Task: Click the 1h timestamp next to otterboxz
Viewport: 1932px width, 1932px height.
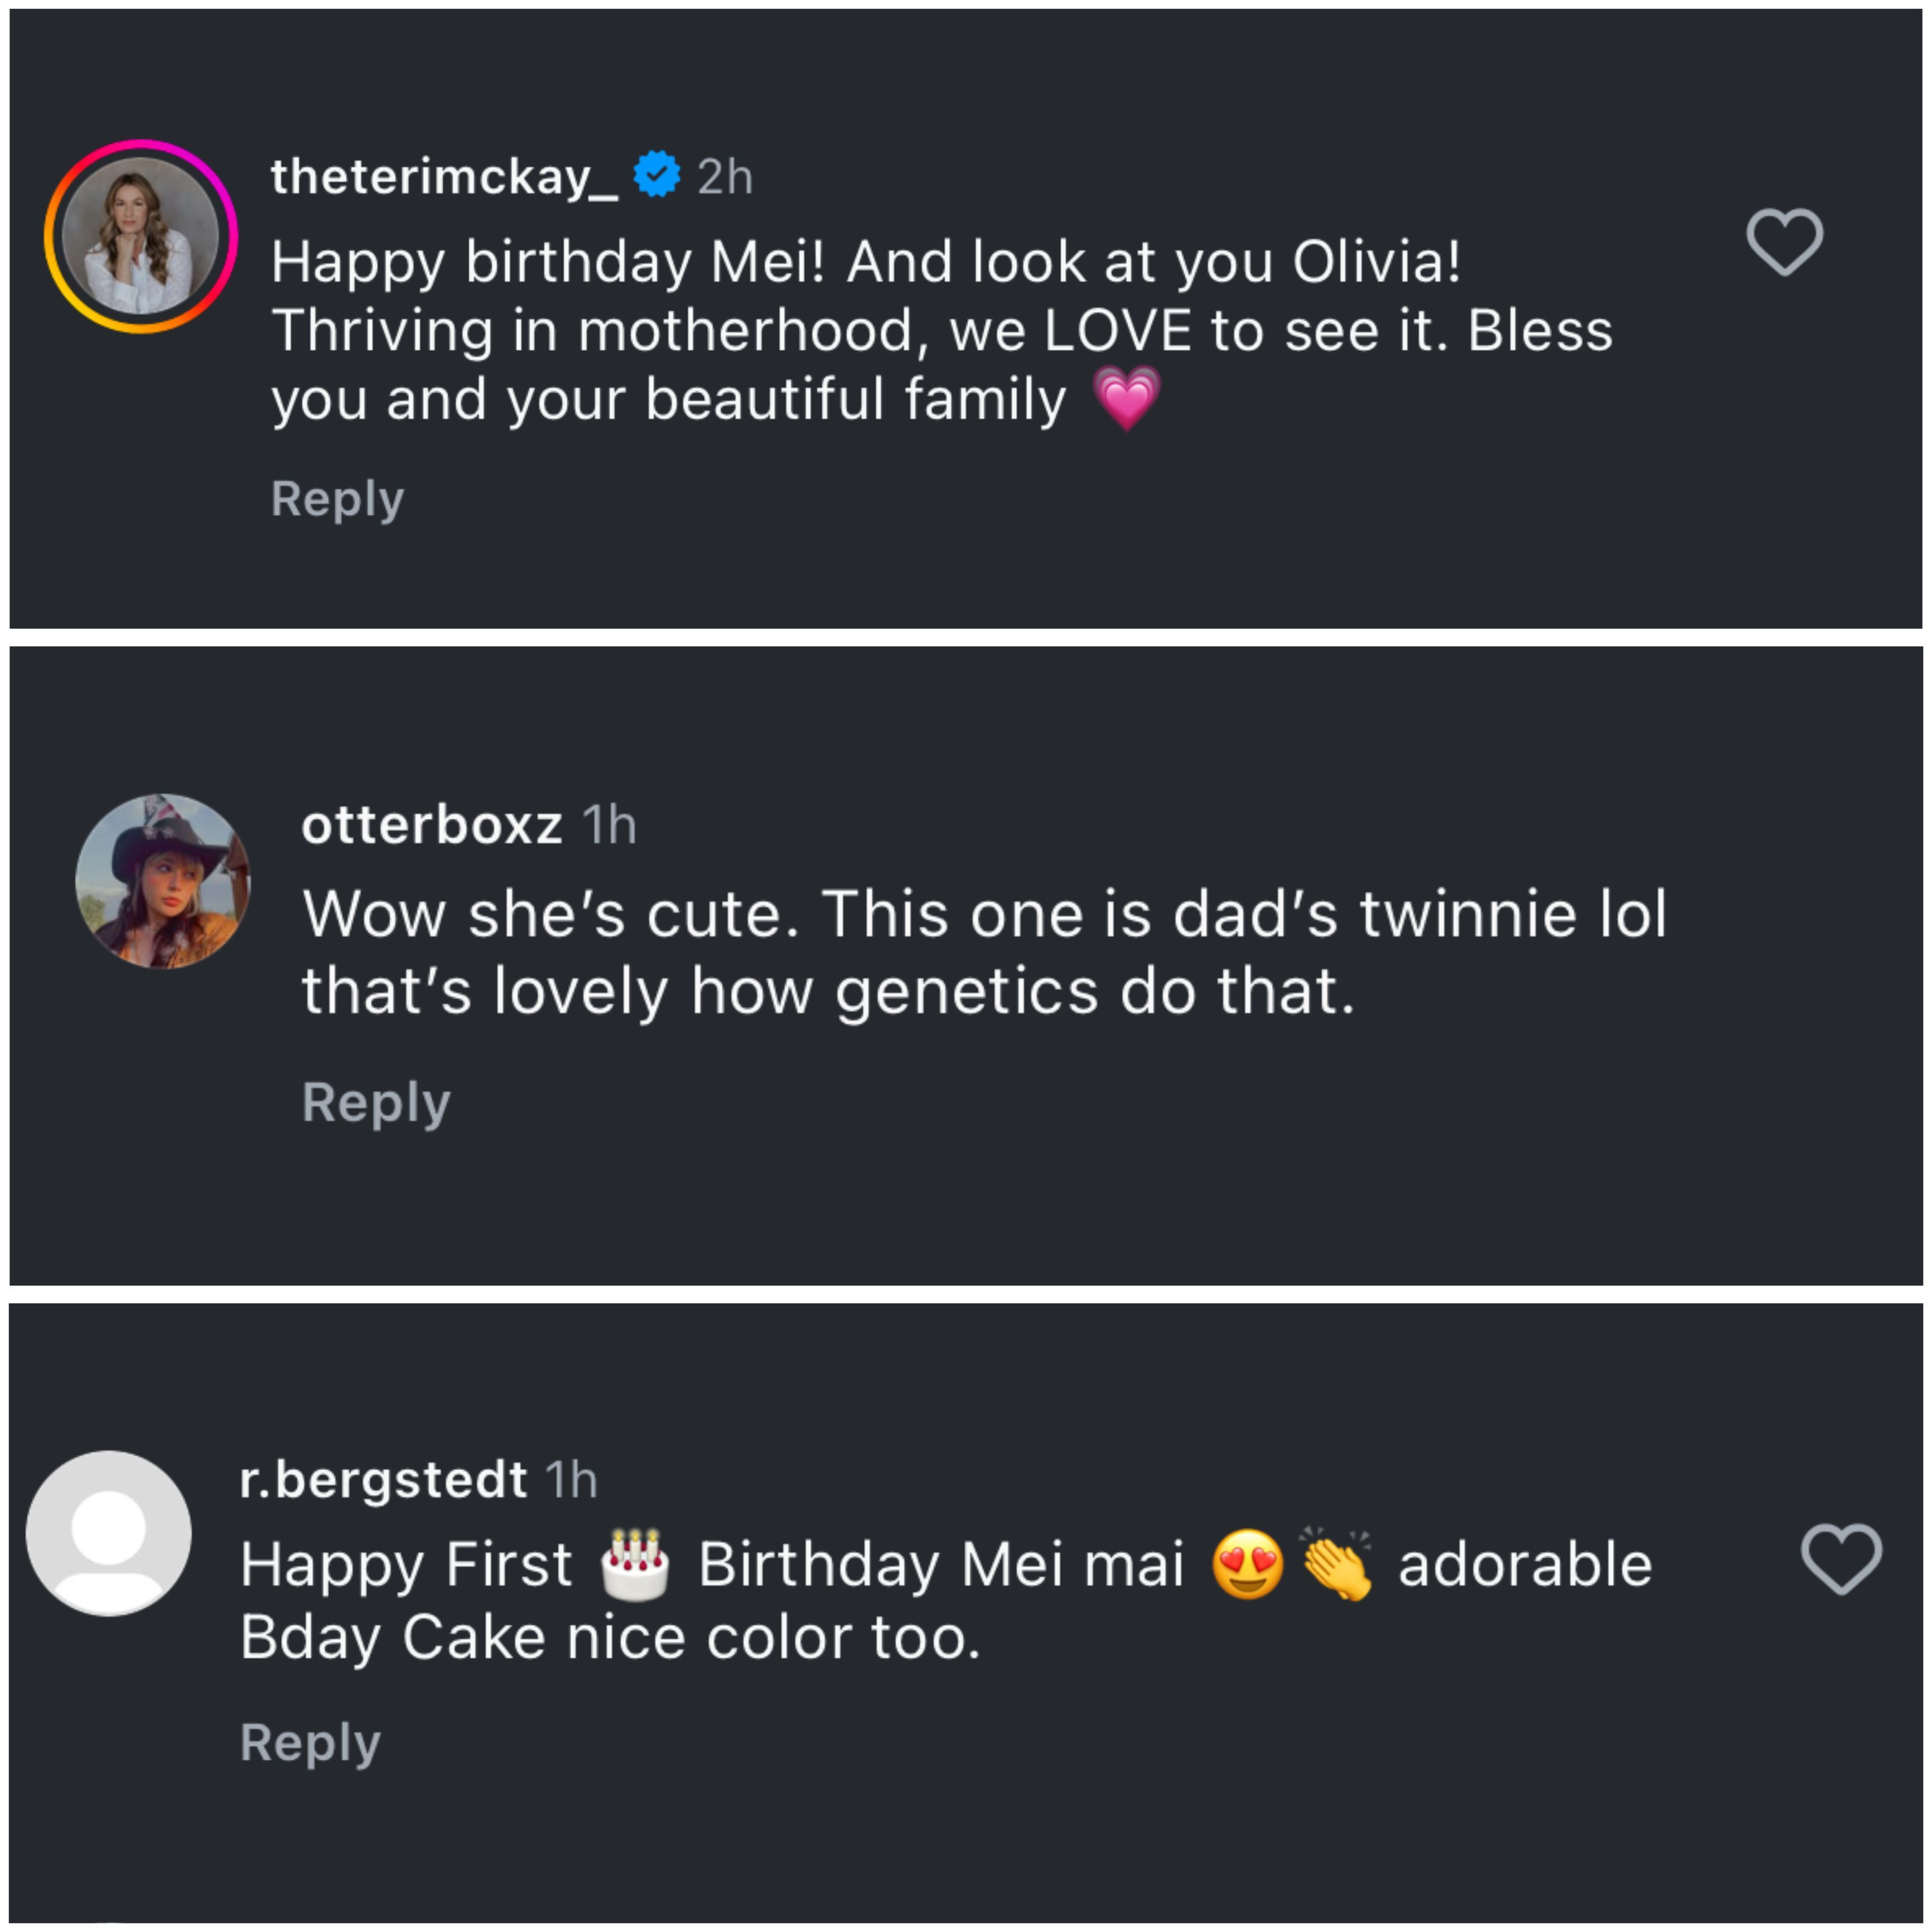Action: click(x=609, y=825)
